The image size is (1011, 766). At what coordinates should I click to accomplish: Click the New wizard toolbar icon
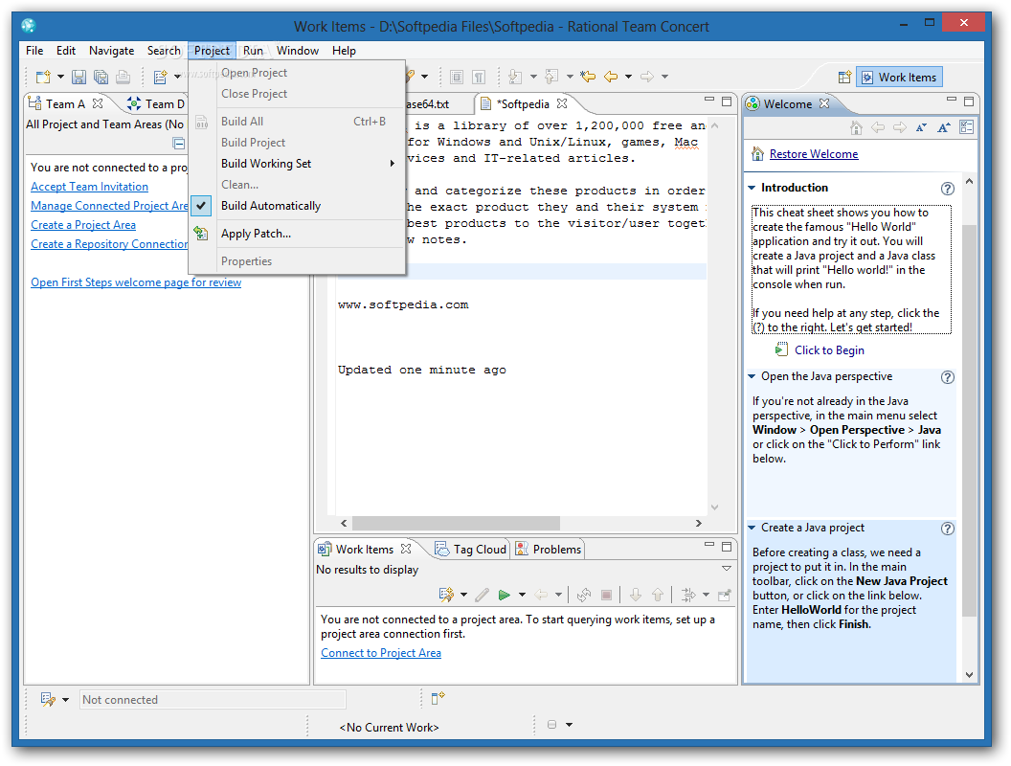point(43,77)
